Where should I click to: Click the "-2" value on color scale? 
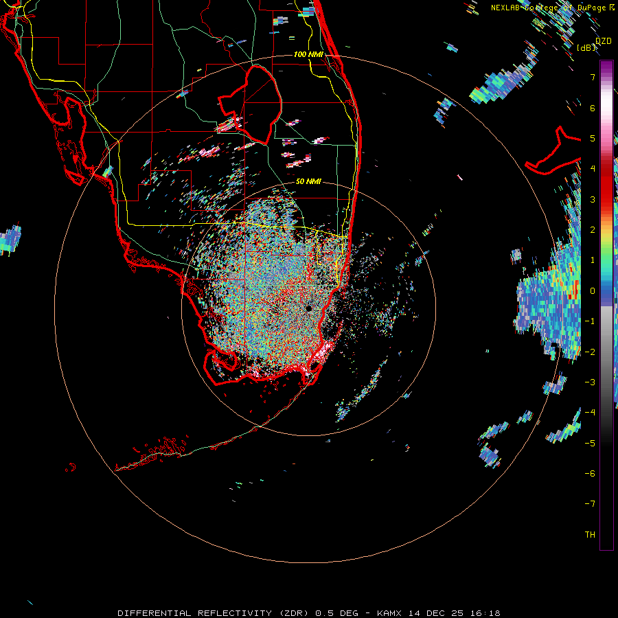[x=590, y=352]
